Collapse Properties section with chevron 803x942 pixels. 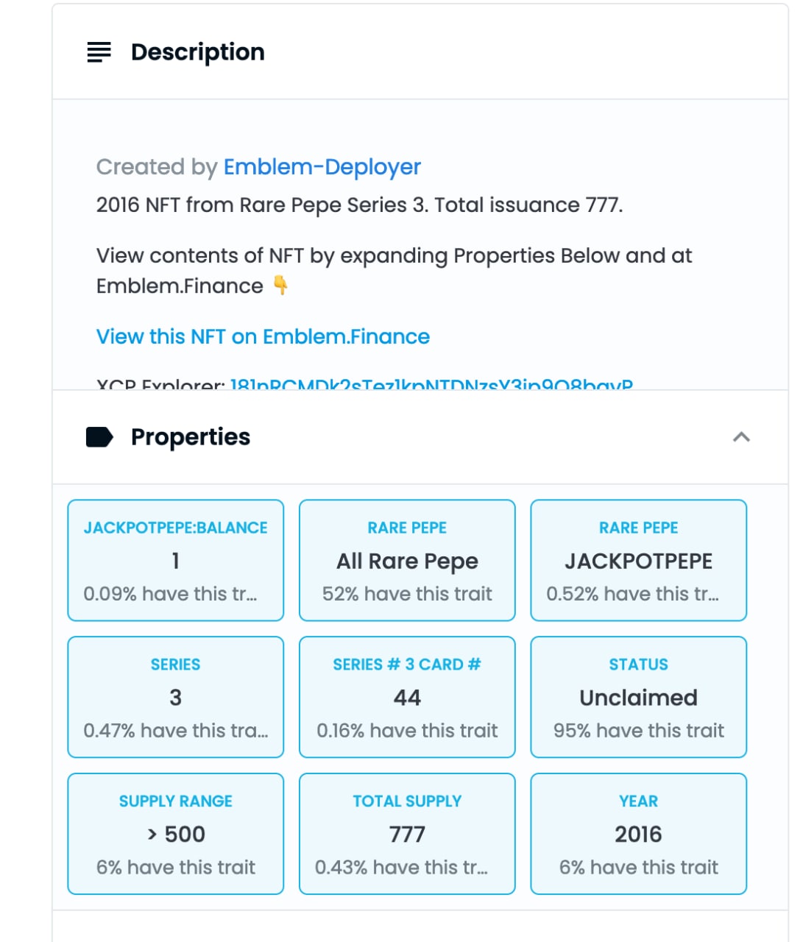(x=741, y=437)
